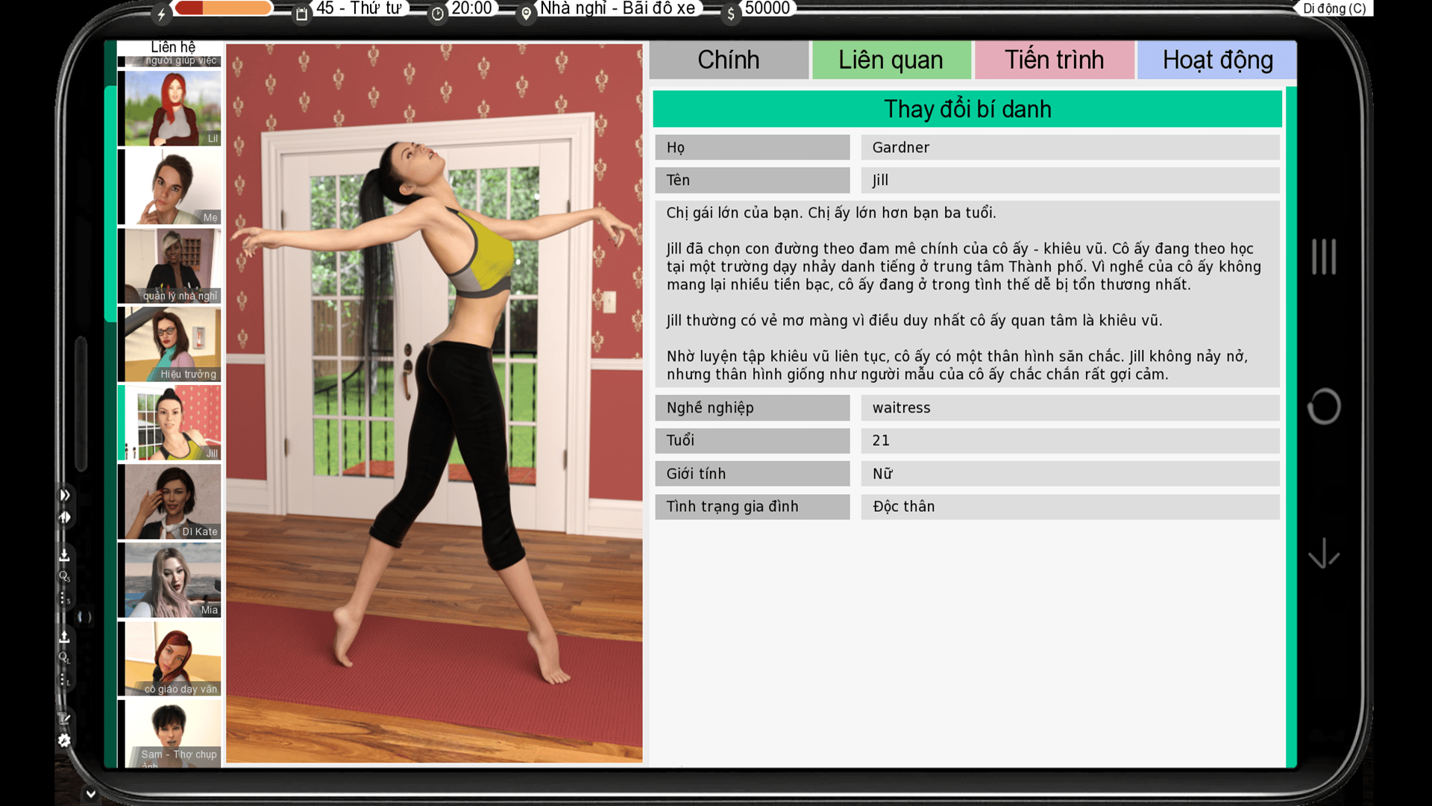This screenshot has height=806, width=1432.
Task: Click the energy bar at top
Action: (223, 8)
